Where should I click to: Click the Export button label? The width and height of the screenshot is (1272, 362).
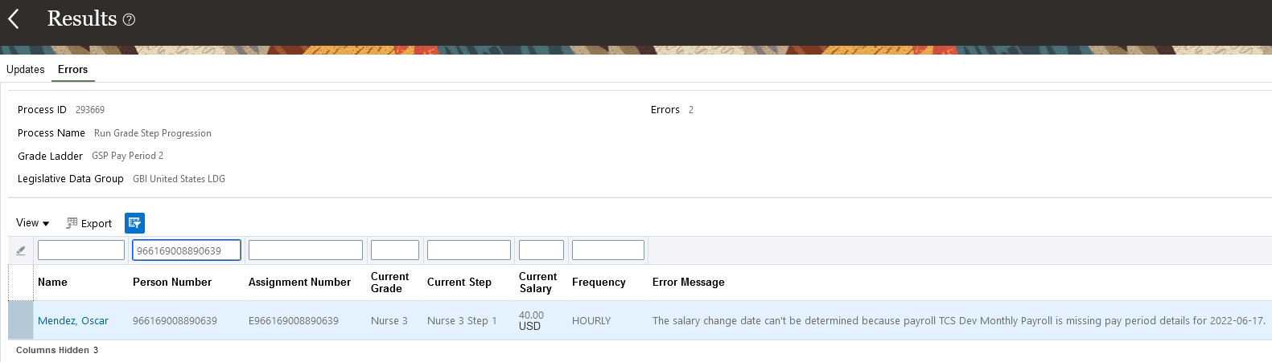[97, 224]
